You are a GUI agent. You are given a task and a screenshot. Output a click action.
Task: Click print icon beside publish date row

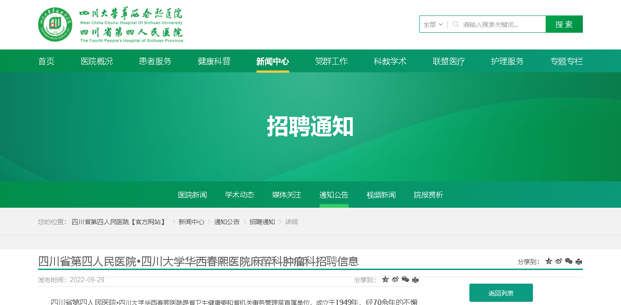415,280
